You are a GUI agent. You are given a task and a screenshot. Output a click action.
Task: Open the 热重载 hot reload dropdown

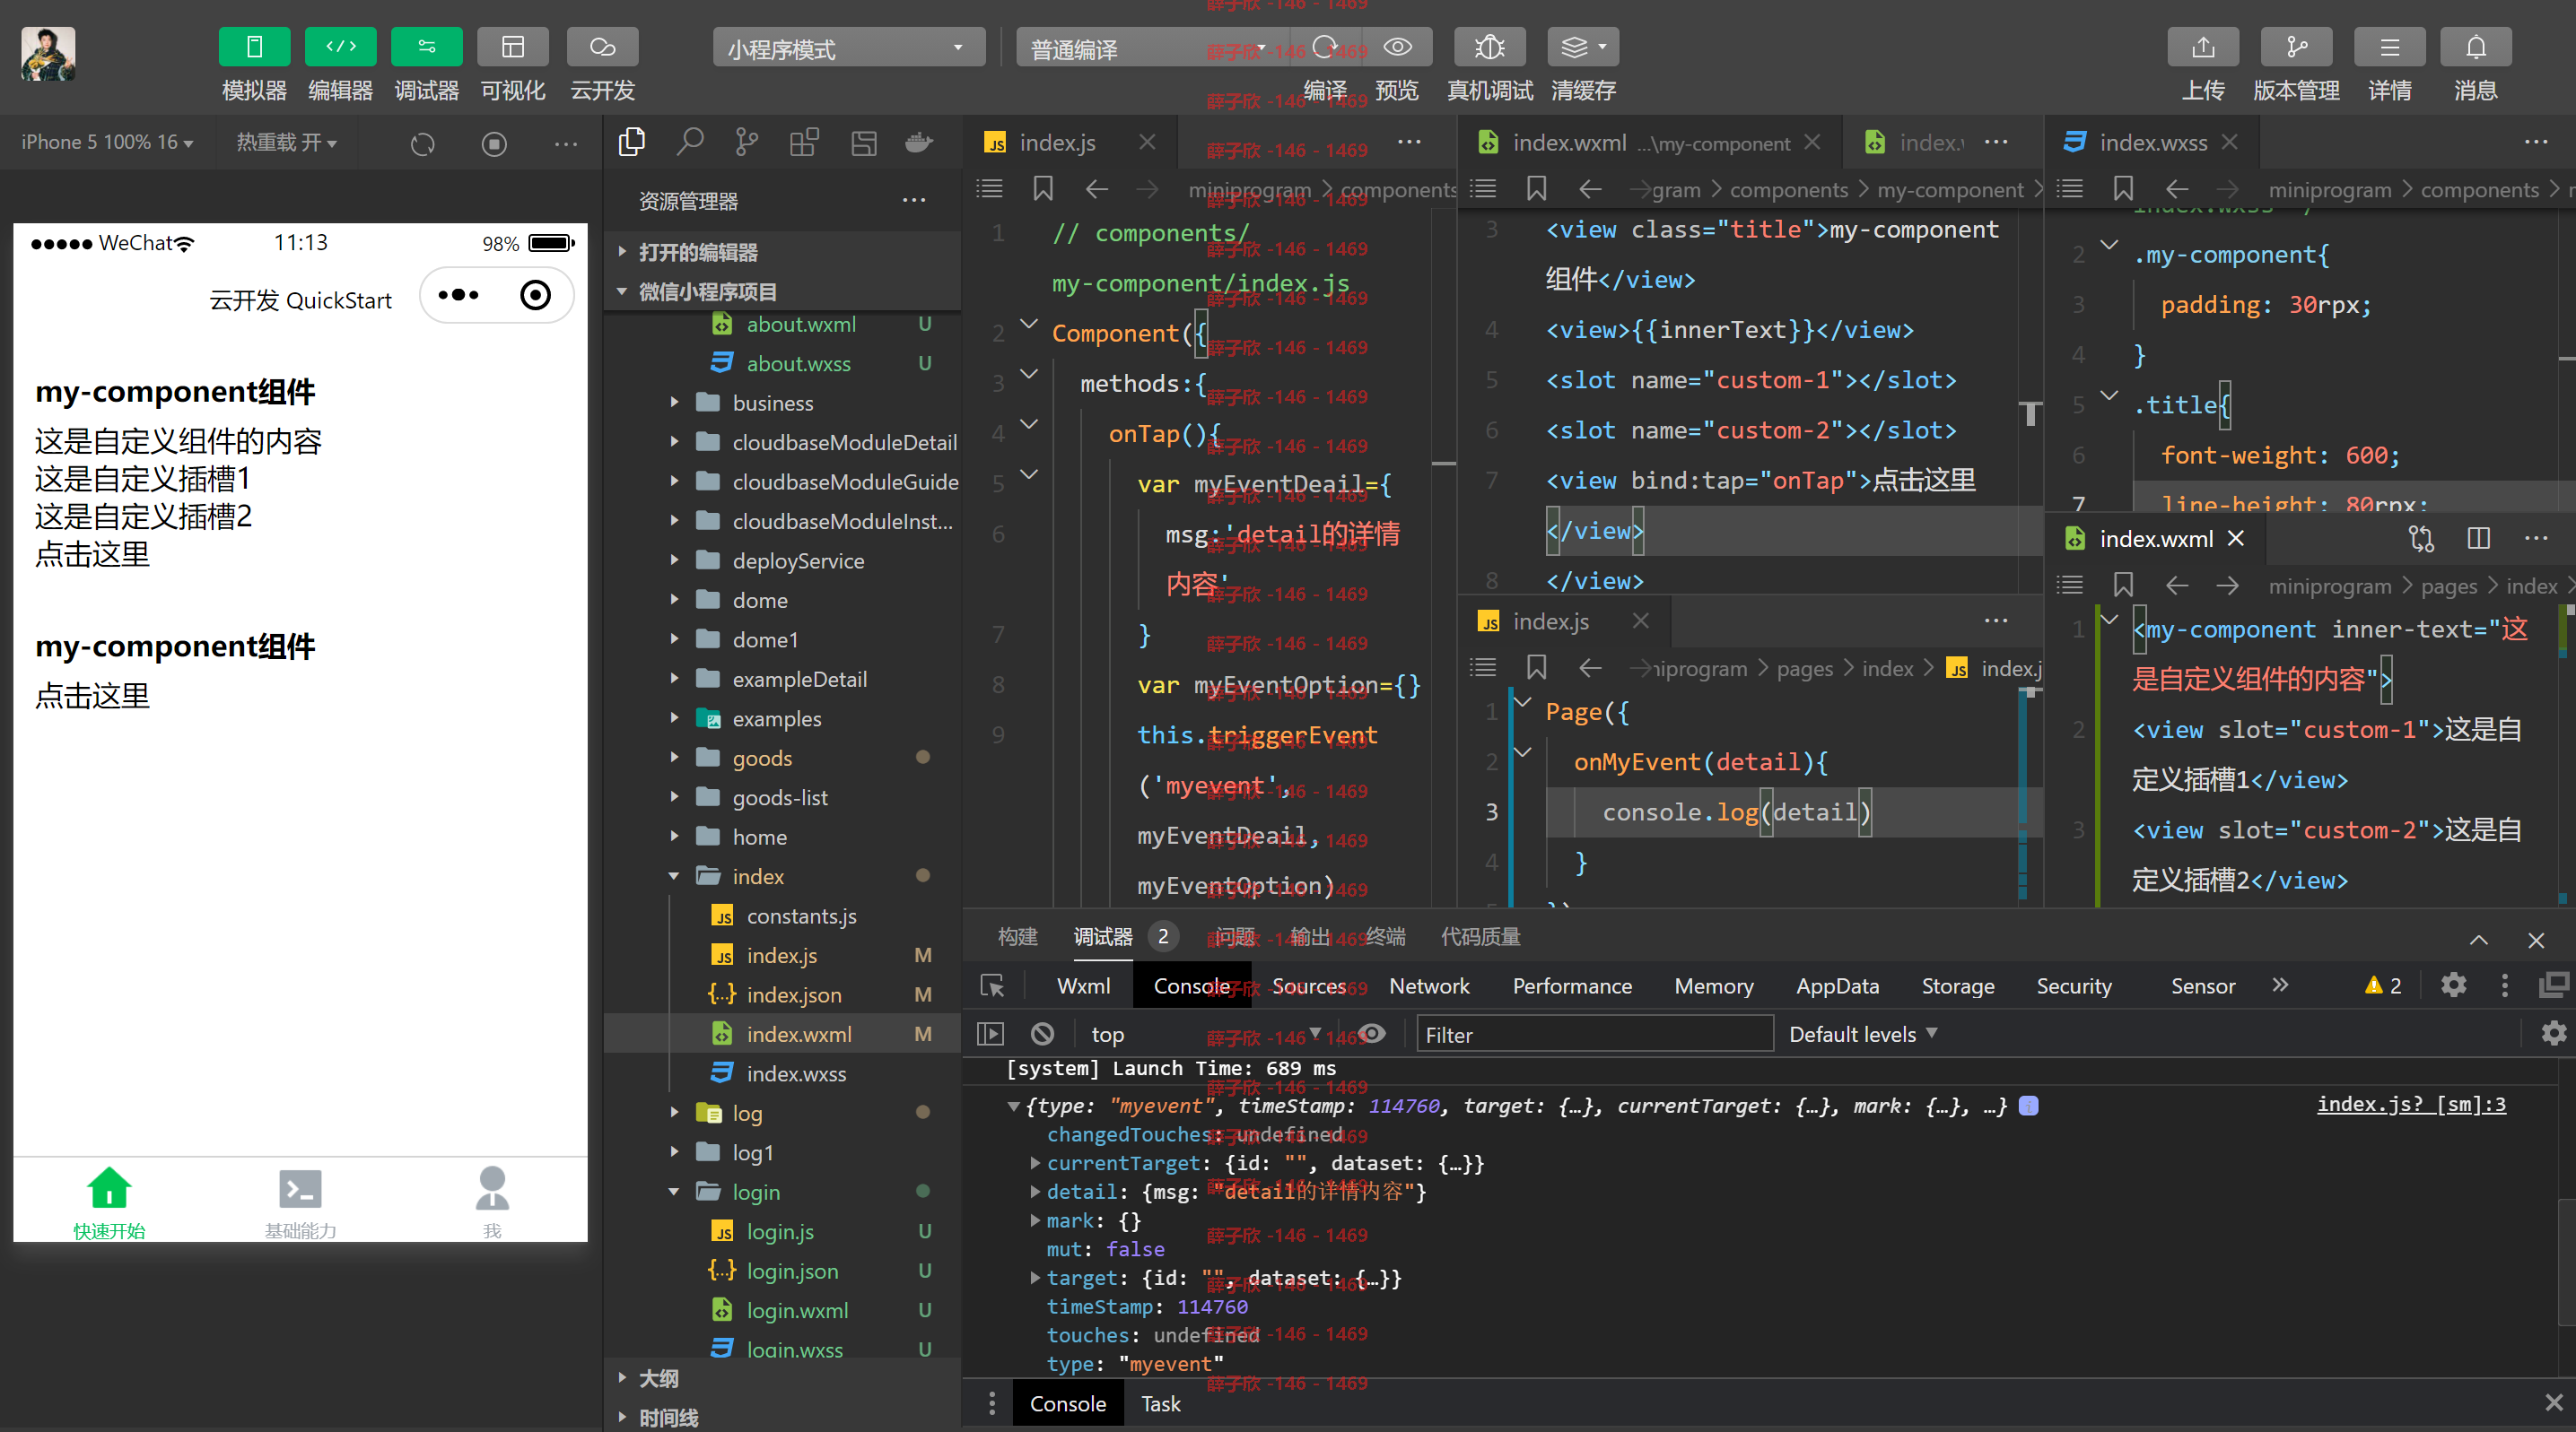point(287,143)
